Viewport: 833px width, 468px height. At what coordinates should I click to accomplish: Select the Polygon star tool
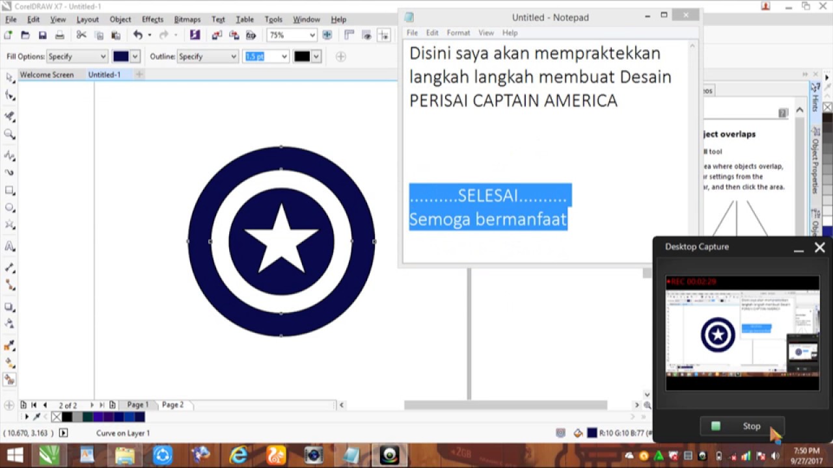(10, 225)
